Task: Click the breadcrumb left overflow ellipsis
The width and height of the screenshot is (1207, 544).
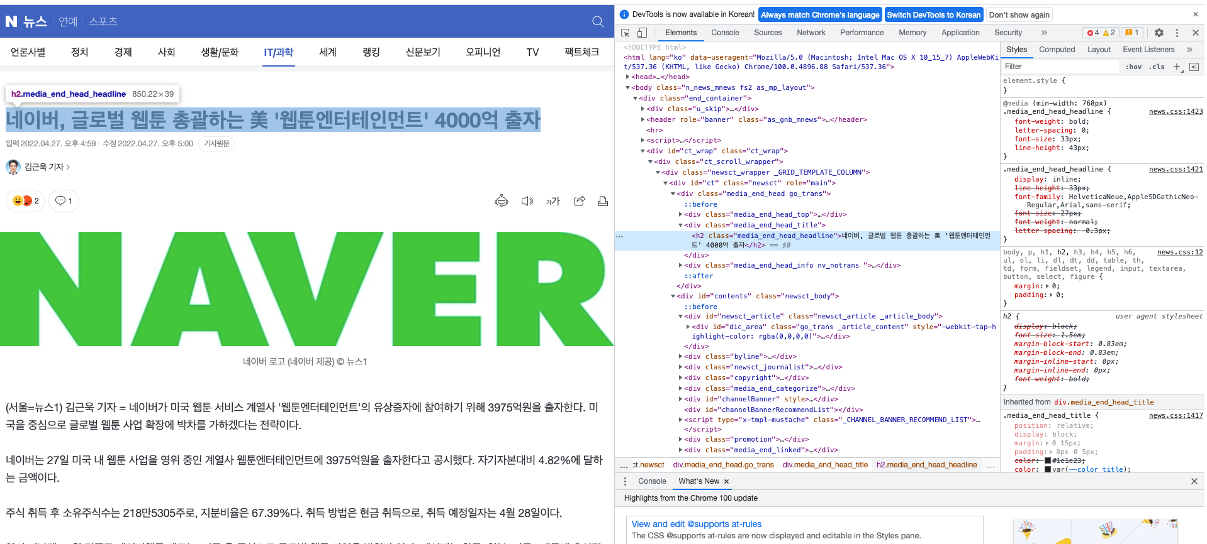Action: tap(624, 465)
